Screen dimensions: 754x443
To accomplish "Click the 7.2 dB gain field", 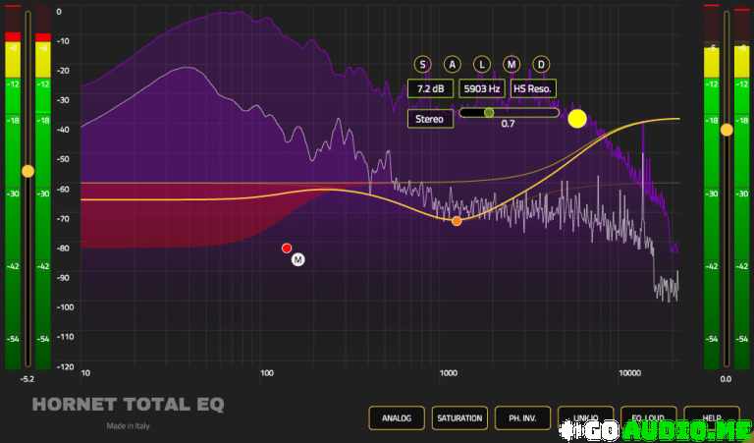I will [x=430, y=88].
